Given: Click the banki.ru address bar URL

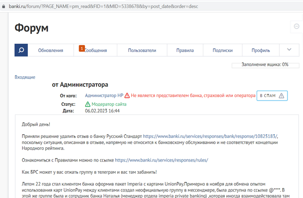Looking at the screenshot, I should tap(103, 6).
